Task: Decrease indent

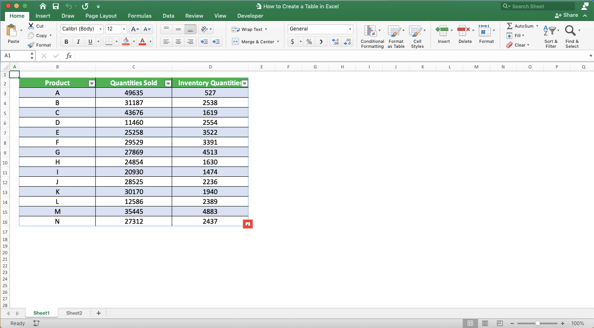Action: coord(204,42)
